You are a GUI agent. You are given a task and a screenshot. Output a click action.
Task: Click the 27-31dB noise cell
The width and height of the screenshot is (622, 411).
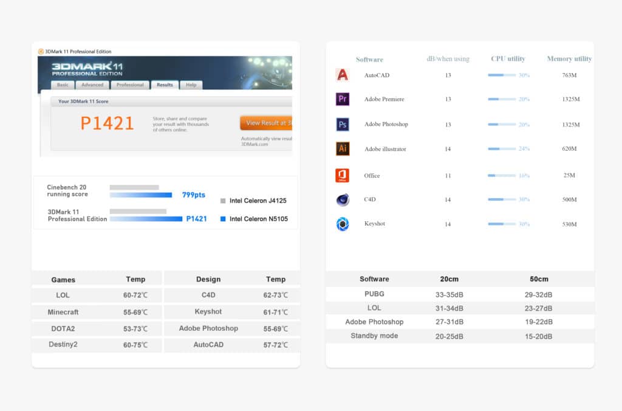coord(449,322)
